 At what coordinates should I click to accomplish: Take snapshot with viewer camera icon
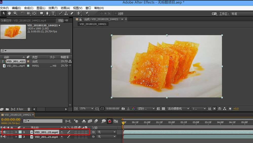point(123,109)
